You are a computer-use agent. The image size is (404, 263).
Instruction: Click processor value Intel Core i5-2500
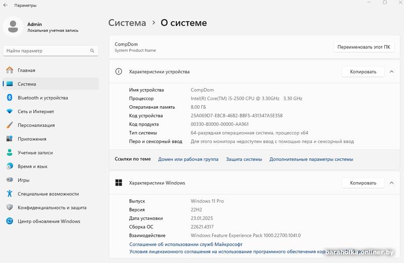pos(246,98)
